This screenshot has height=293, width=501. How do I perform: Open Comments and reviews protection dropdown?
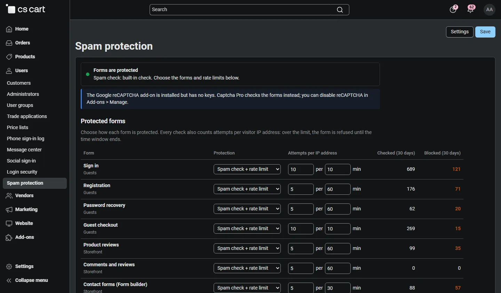pyautogui.click(x=247, y=268)
